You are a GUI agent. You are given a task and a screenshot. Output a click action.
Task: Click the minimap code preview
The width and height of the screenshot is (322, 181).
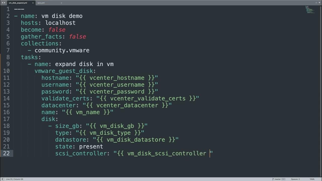[x=310, y=10]
